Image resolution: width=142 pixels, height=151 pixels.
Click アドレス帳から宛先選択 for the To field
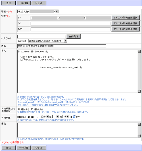click(126, 18)
